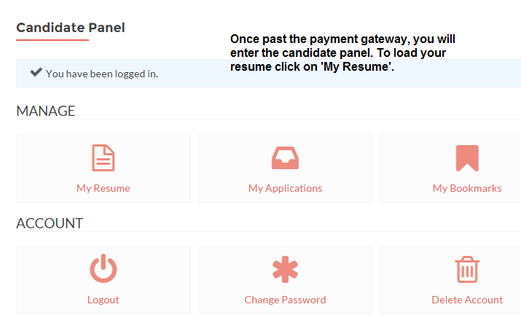Open the 'My Bookmarks' text link
Image resolution: width=521 pixels, height=323 pixels.
point(467,188)
